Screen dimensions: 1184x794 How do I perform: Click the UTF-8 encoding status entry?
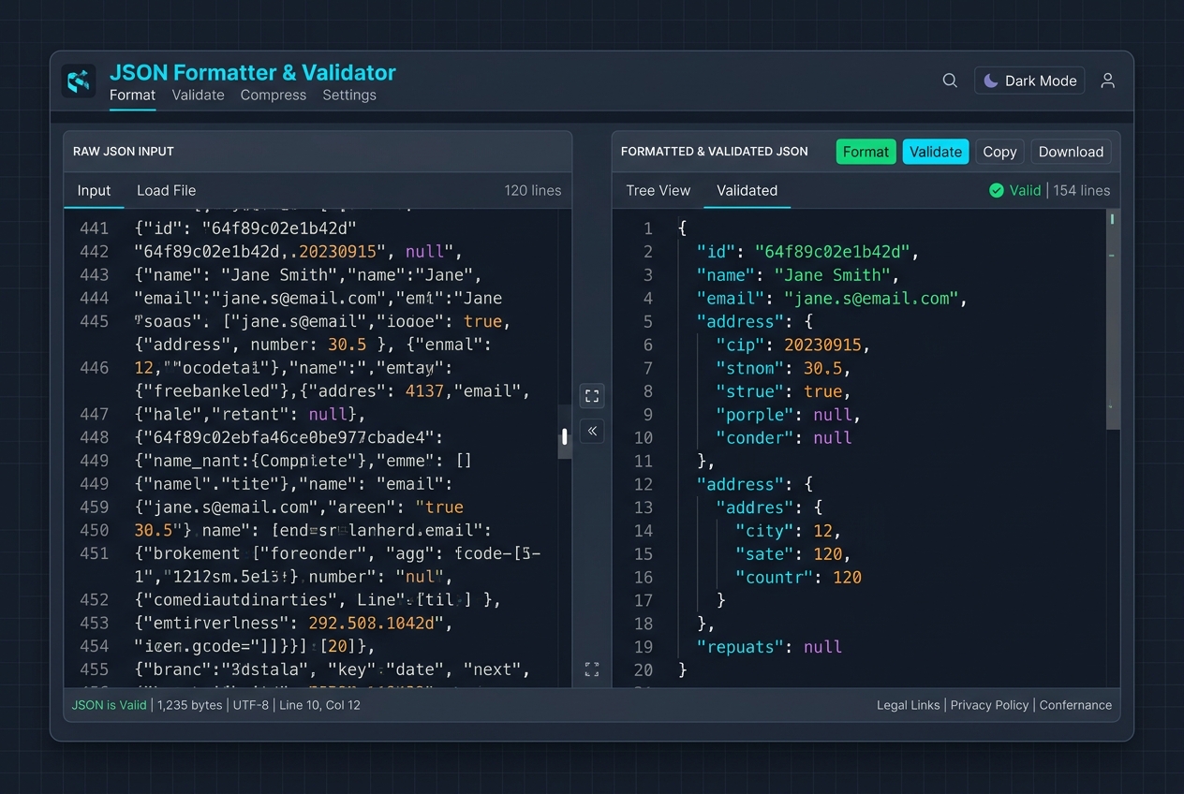[x=252, y=705]
